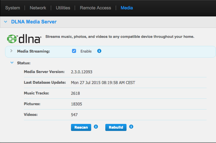Go to the Utilities tab
Screen dimensions: 216x143
pyautogui.click(x=63, y=8)
